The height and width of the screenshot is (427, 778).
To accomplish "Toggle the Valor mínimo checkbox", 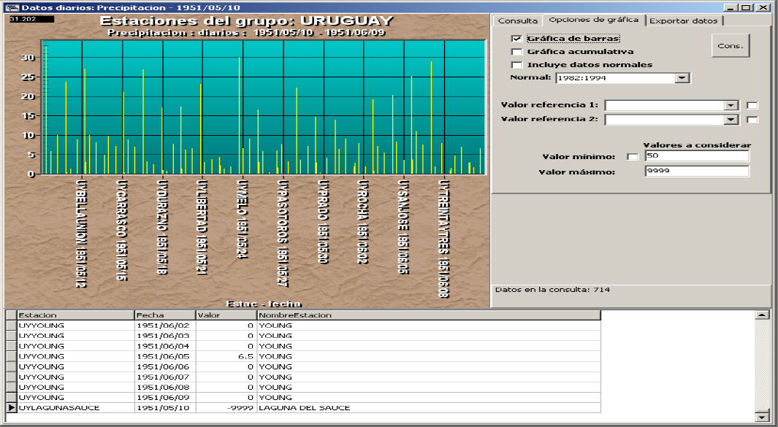I will tap(633, 157).
